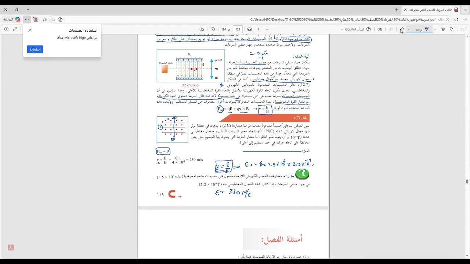
Task: Click the chapter questions heading
Action: pos(282,239)
